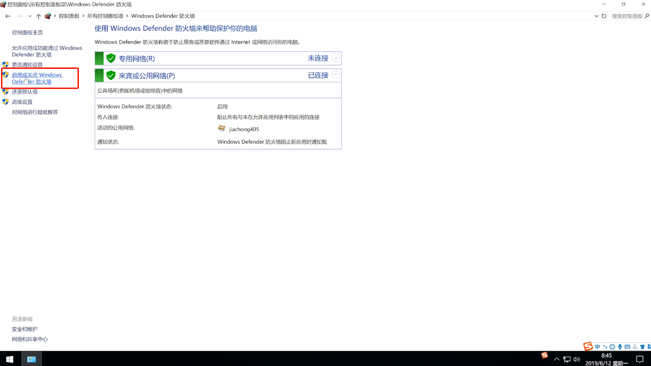
Task: Click 还原默认值 link
Action: coord(25,91)
